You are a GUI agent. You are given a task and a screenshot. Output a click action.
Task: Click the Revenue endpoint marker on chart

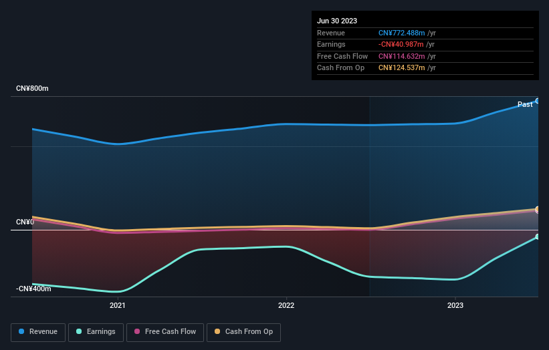tap(538, 101)
